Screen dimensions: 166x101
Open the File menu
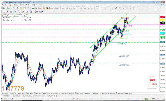[x=6, y=5]
